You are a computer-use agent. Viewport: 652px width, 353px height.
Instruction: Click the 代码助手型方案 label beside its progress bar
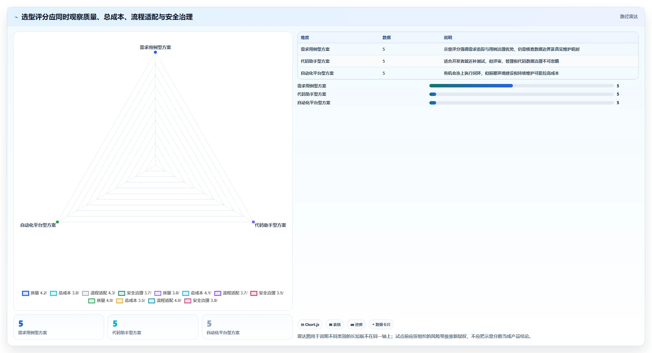coord(312,94)
